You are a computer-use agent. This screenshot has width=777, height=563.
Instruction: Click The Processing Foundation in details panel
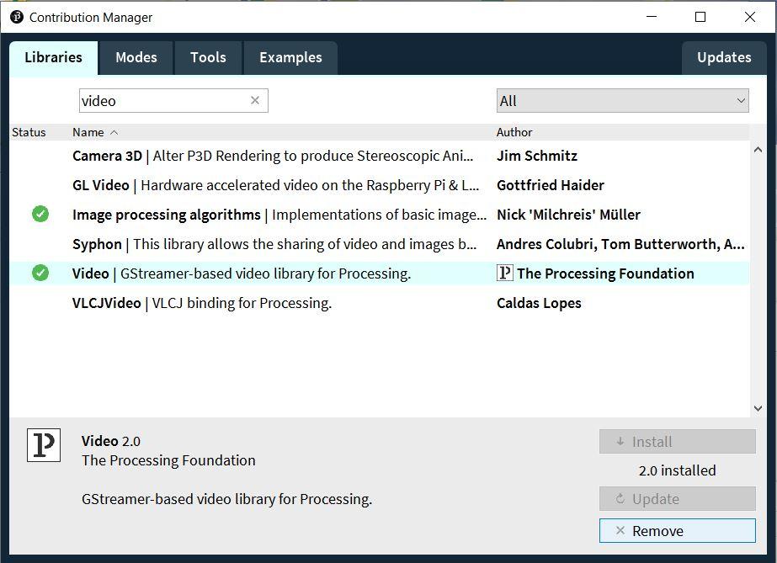click(168, 460)
